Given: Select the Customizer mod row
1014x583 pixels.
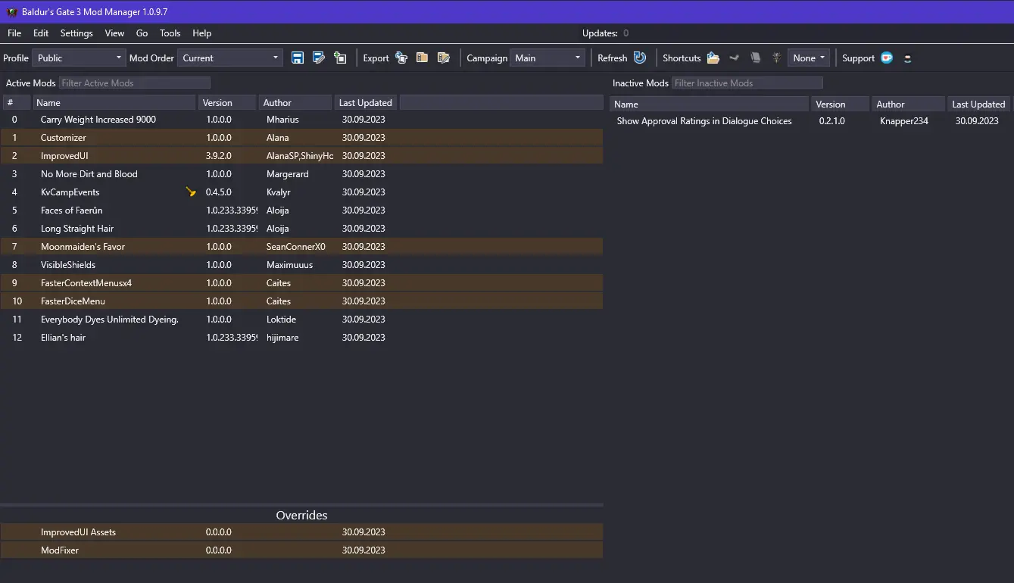Looking at the screenshot, I should click(301, 138).
